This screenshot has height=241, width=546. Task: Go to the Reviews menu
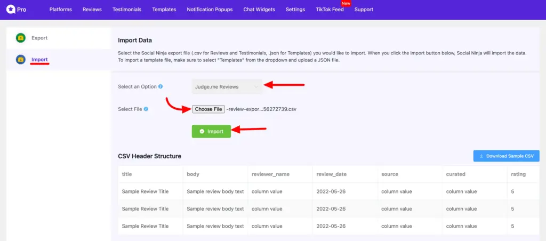92,10
